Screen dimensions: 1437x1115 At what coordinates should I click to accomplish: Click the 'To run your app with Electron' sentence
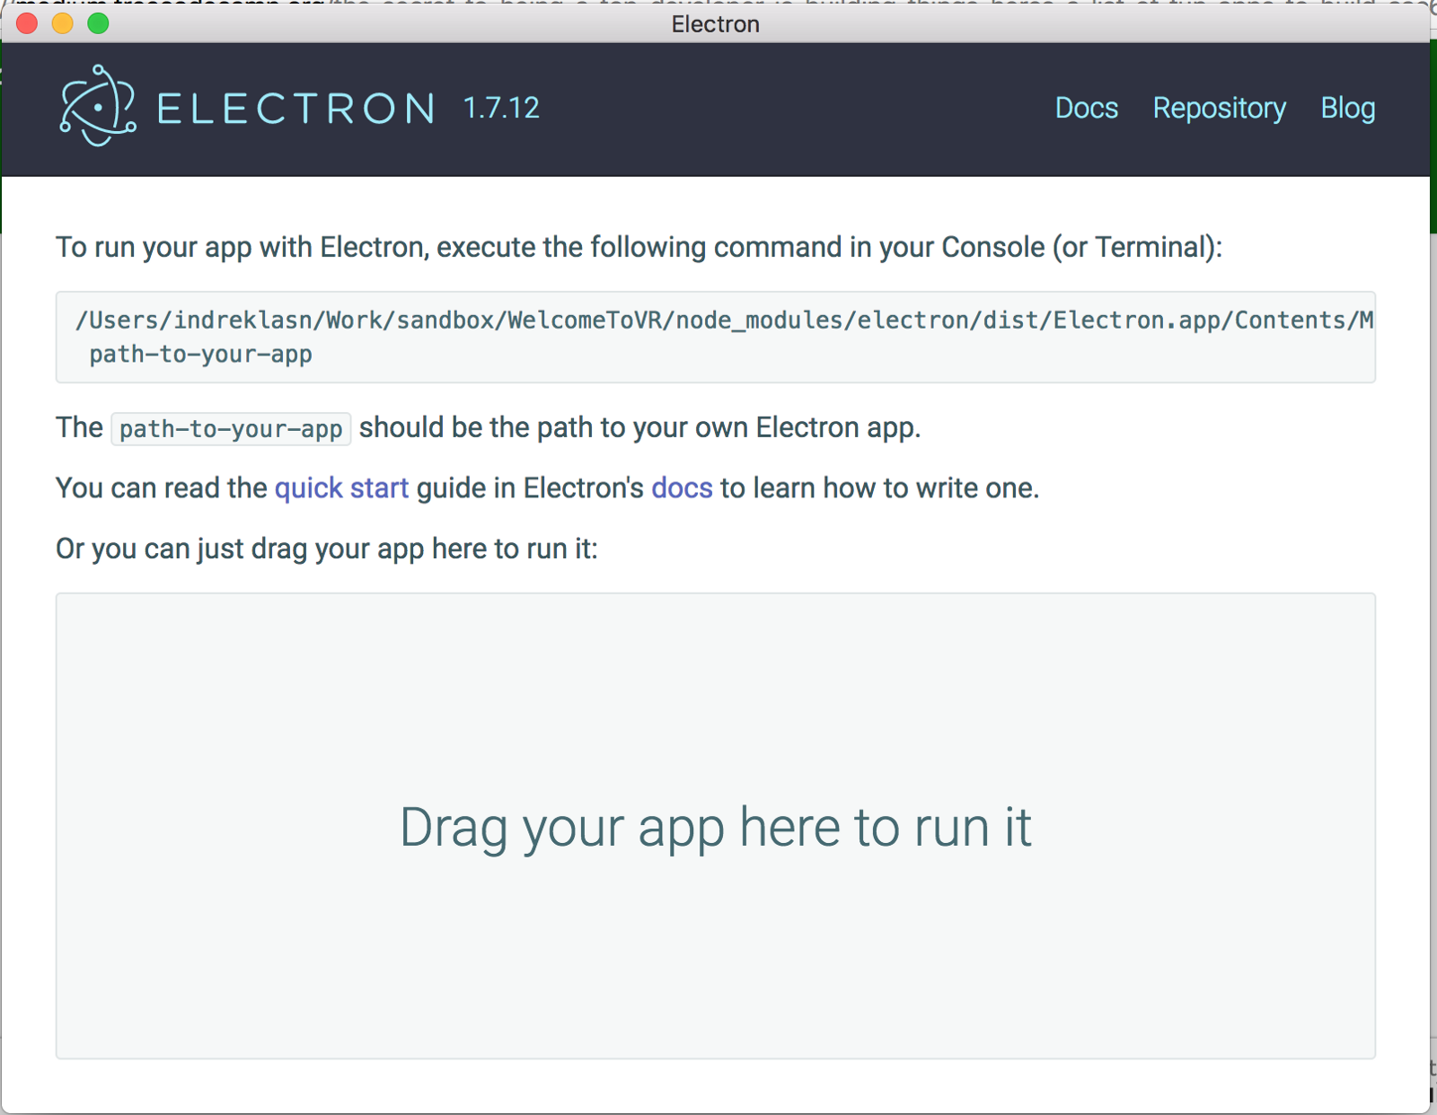pos(639,247)
